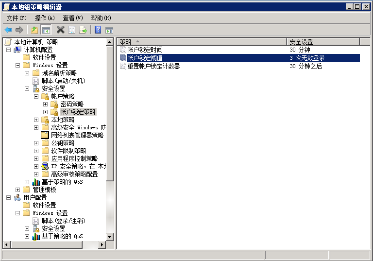Open the 文件(F) menu

tap(17, 18)
